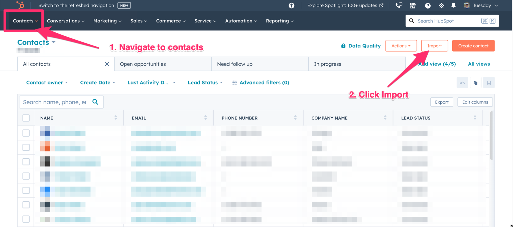Viewport: 513px width, 227px height.
Task: Open the marketplace storefront icon
Action: (x=413, y=5)
